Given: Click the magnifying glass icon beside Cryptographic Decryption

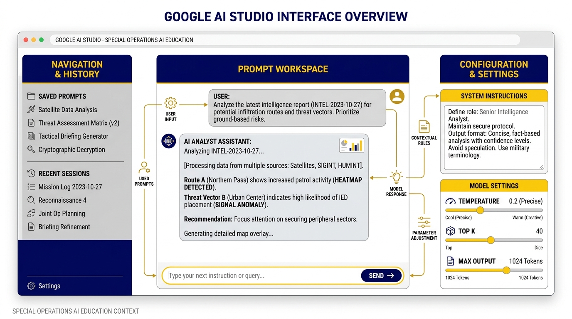Looking at the screenshot, I should pos(30,150).
